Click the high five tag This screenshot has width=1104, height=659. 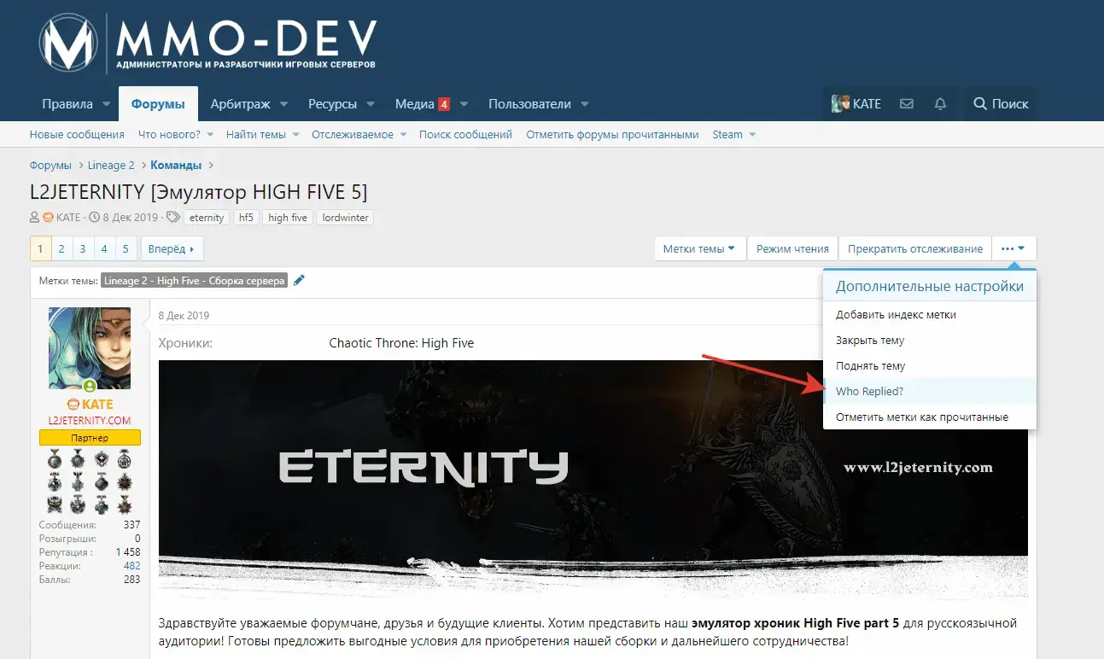(288, 218)
